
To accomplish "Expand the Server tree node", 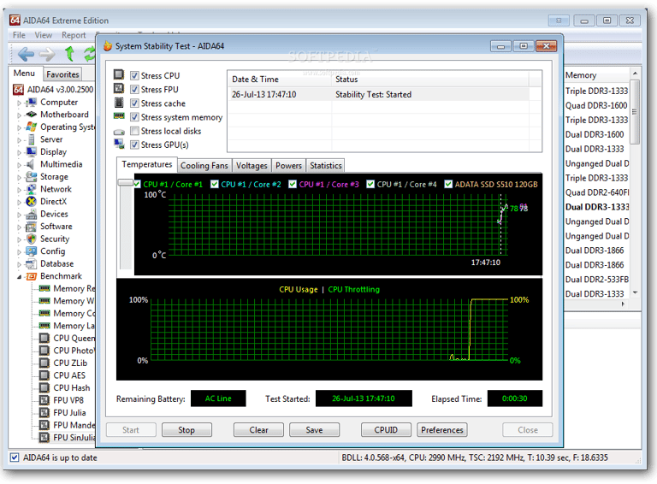I will tap(20, 140).
